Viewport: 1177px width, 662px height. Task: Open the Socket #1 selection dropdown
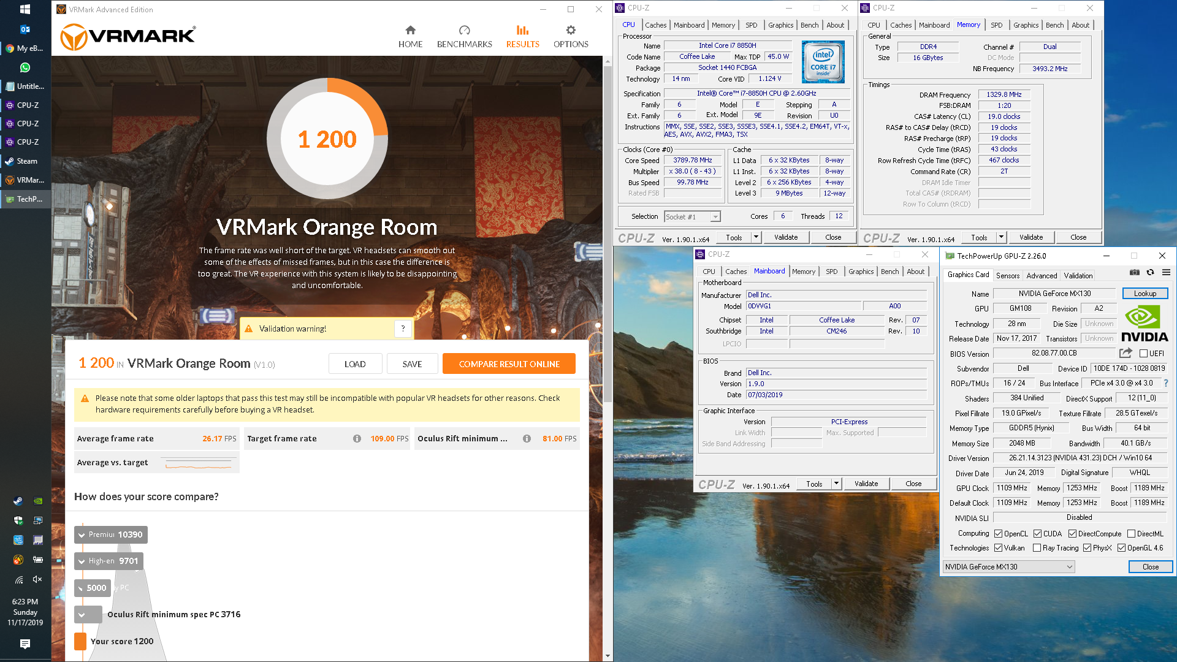[692, 217]
